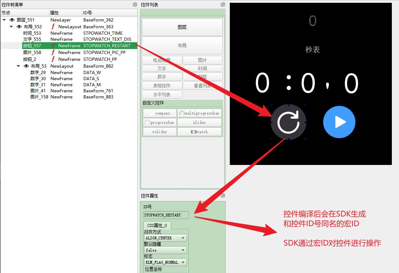
Task: Select the stopwatch restart button in the preview
Action: [x=288, y=122]
